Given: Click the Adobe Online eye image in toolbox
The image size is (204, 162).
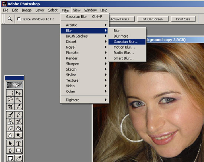Looking at the screenshot, I should click(14, 85).
